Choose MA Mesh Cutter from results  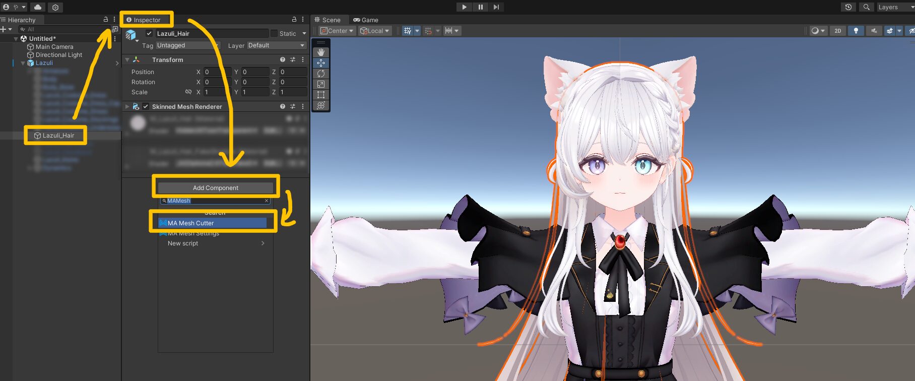212,223
